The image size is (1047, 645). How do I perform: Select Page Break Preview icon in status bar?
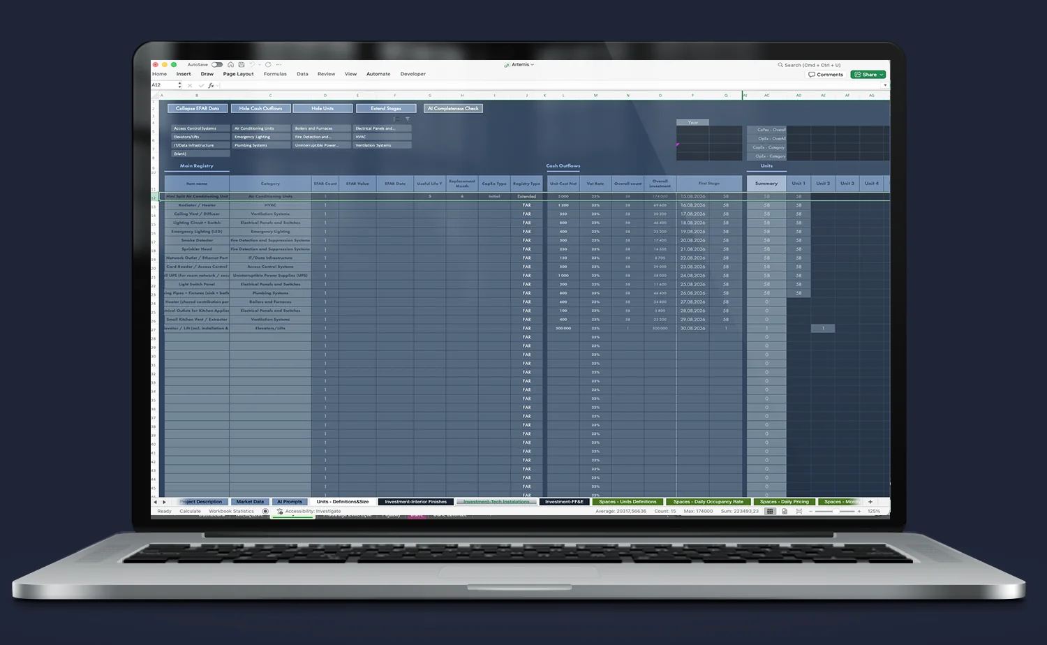point(799,512)
